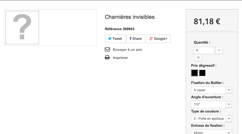
Task: Select the first black color swatch
Action: click(195, 73)
